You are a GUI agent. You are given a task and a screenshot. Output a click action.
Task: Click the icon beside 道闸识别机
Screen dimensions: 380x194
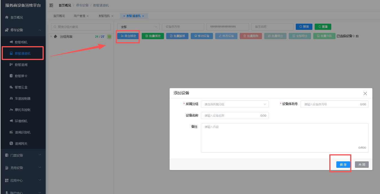pos(11,132)
